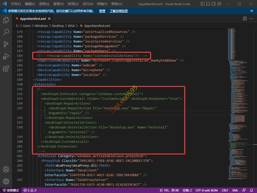257x193 pixels.
Task: Open the Manage gear settings icon
Action: [6, 181]
